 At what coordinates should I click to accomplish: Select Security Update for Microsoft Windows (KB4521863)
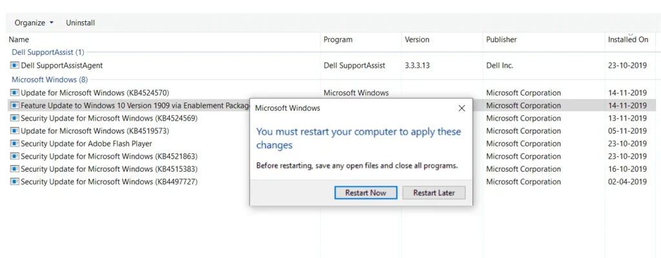click(x=108, y=156)
